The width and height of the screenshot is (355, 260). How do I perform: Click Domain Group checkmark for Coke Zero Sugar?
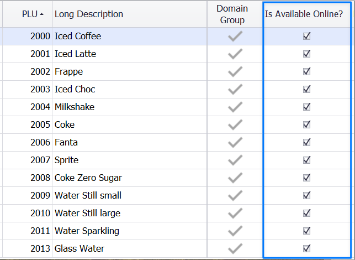point(235,178)
